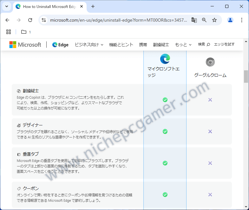Click the Copilot description text in the 副操縦士 row

(x=70, y=103)
